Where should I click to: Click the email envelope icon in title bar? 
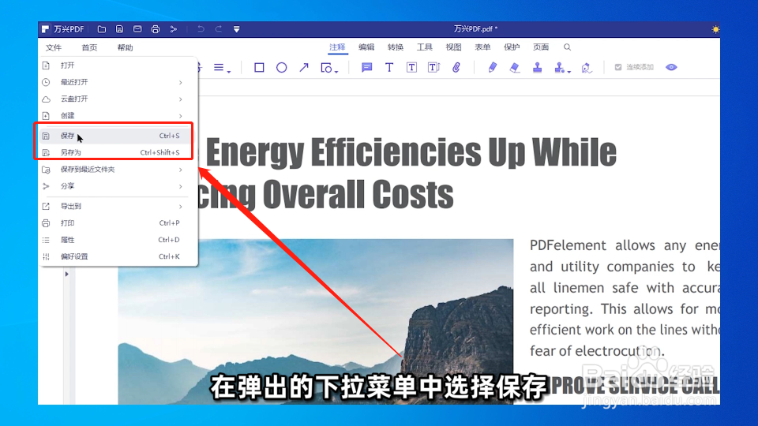click(137, 29)
